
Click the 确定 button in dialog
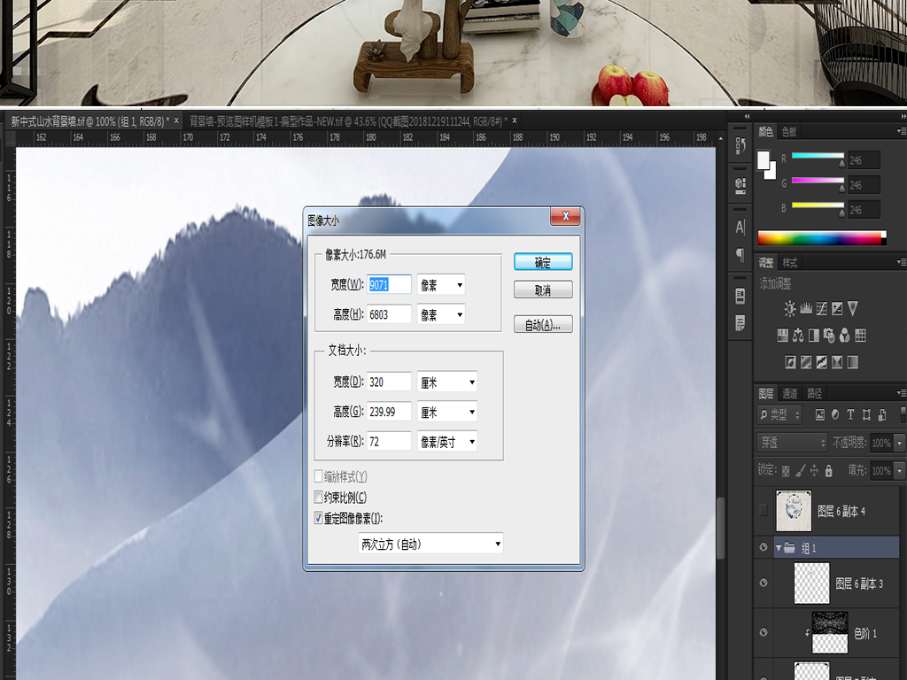pos(543,262)
